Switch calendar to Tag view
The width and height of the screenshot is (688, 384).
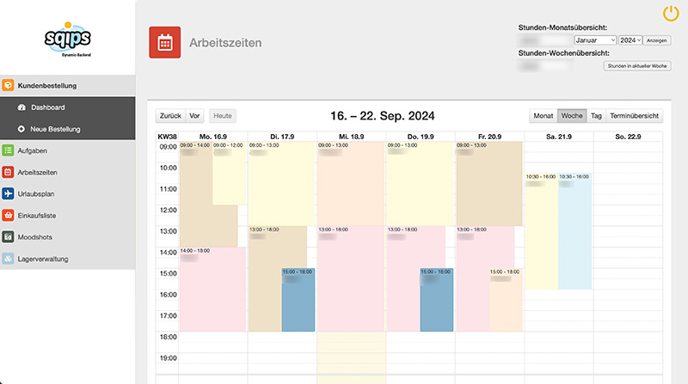(596, 116)
